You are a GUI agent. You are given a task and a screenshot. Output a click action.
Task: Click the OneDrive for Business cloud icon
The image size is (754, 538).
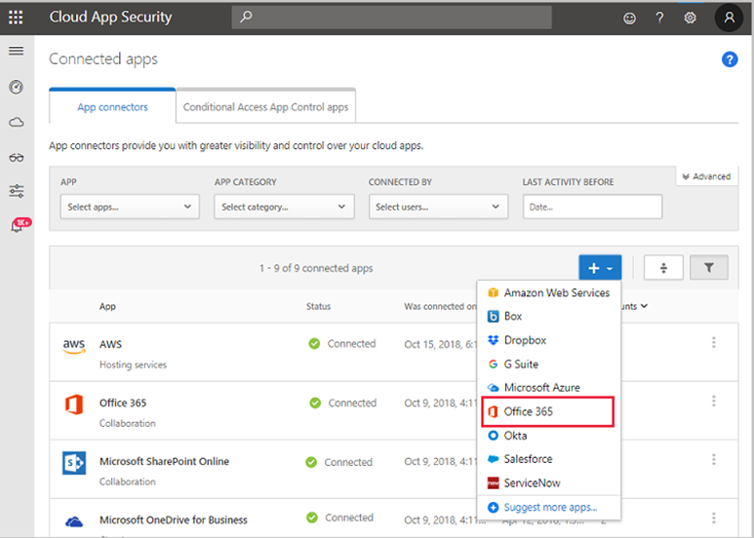click(74, 521)
